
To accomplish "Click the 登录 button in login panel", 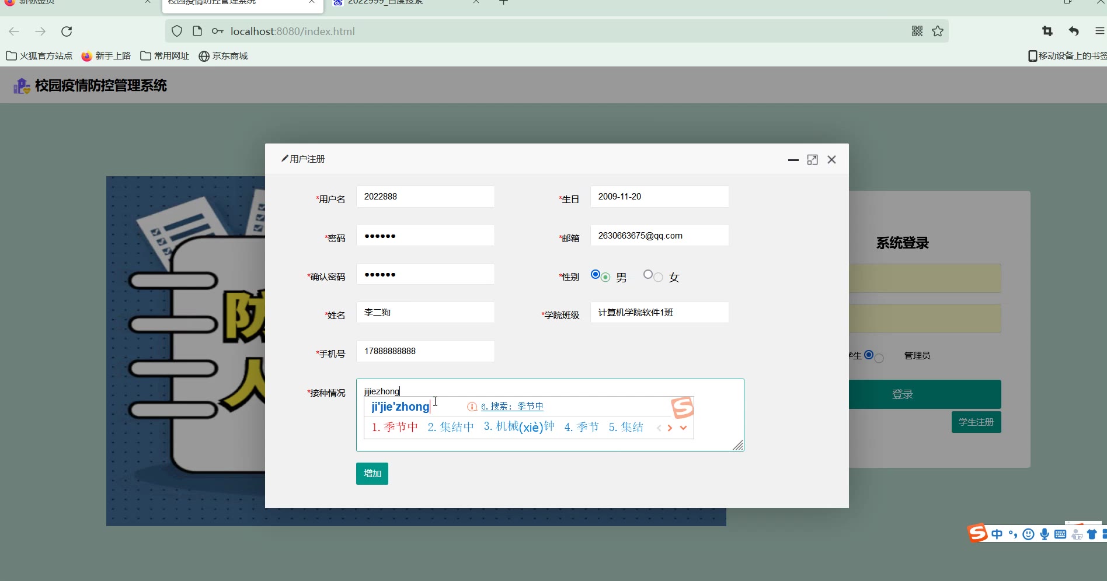I will click(925, 394).
